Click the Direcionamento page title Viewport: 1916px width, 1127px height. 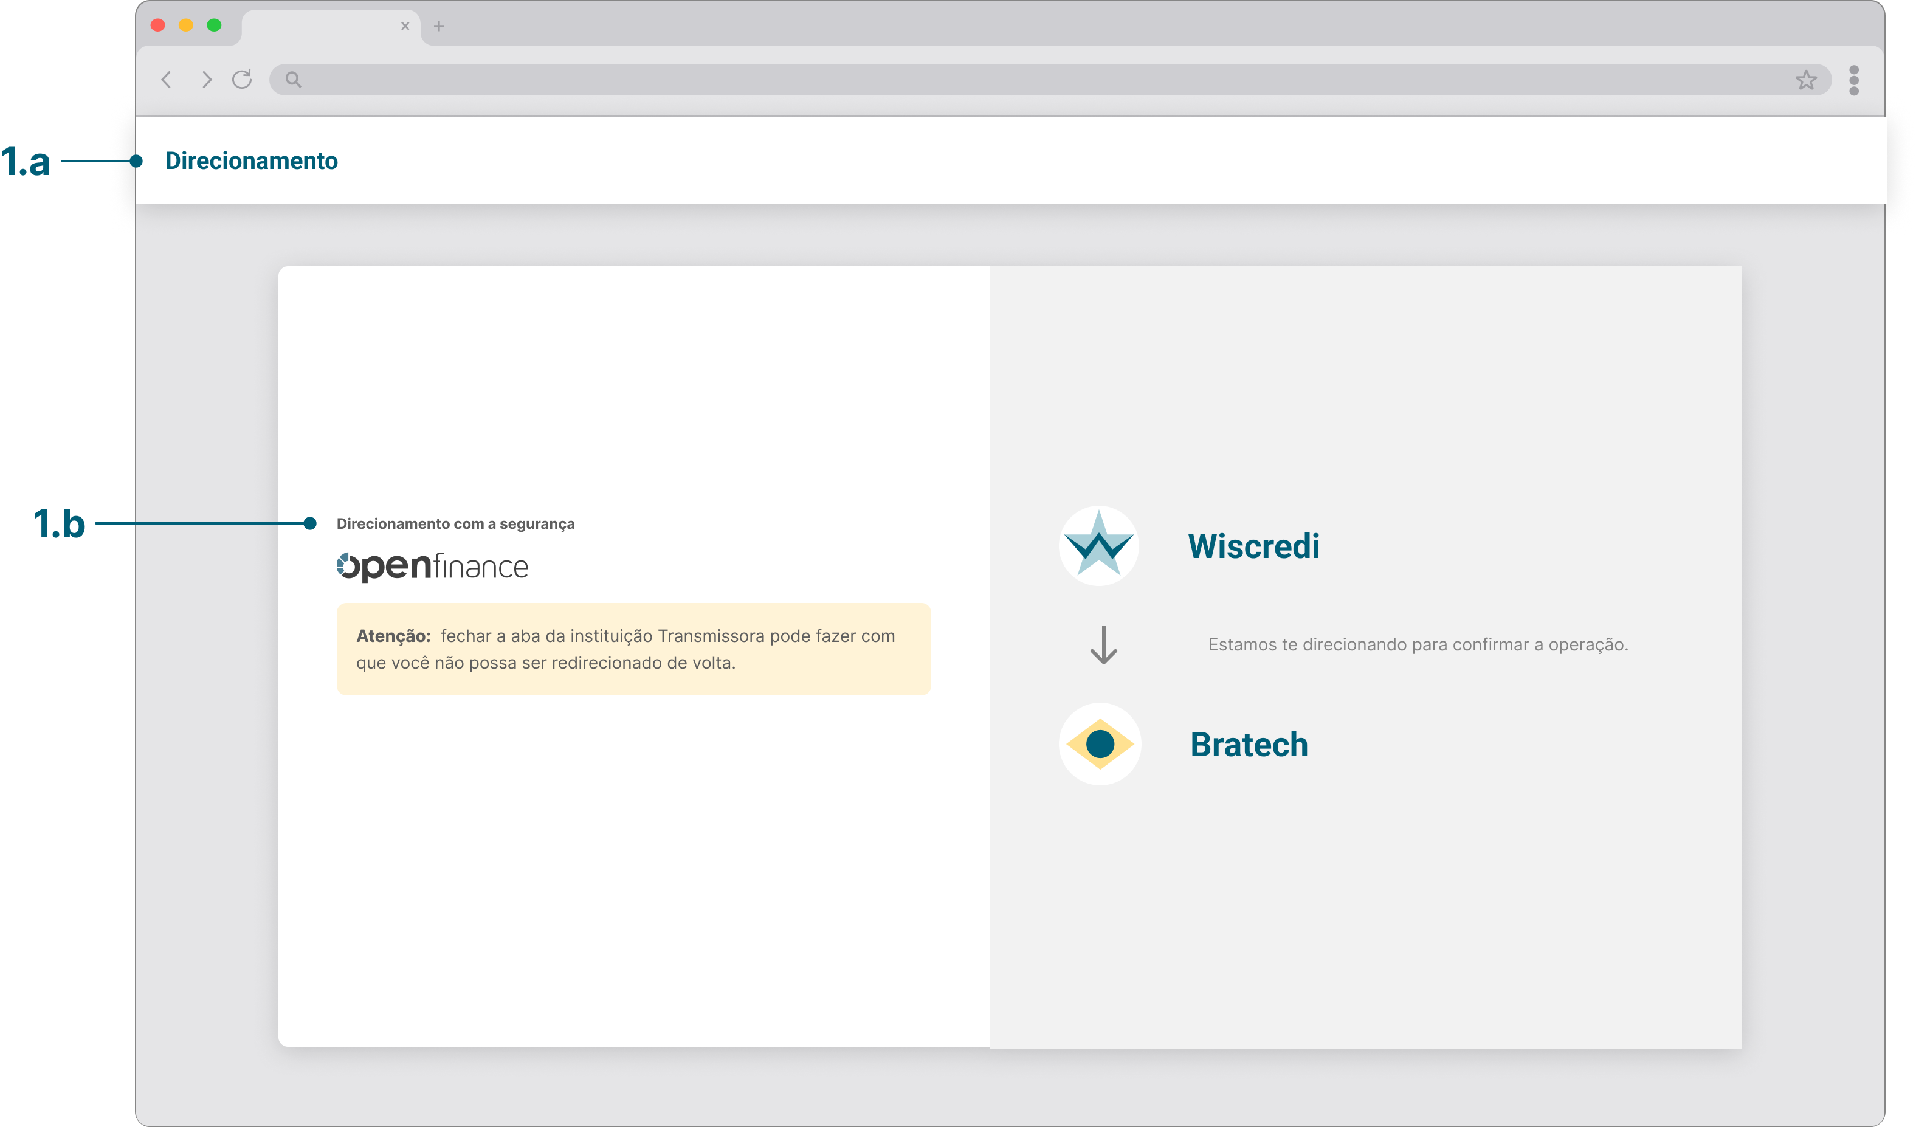click(x=252, y=160)
